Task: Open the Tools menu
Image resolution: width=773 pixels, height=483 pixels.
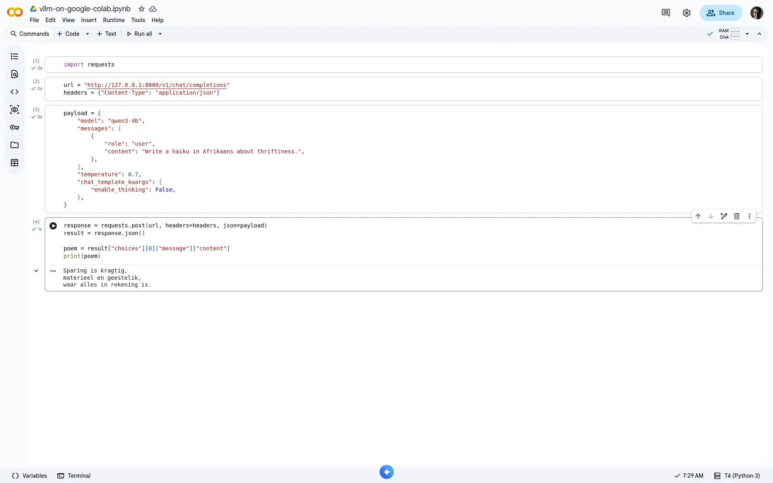Action: [138, 20]
